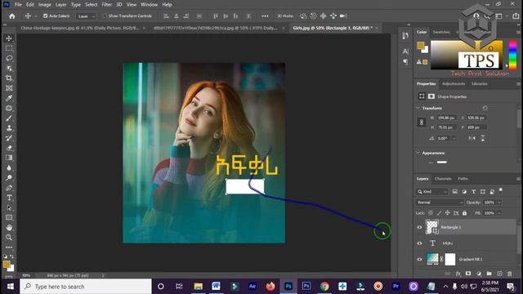The image size is (523, 294).
Task: Toggle the Auto-Select checkbox
Action: click(x=46, y=16)
